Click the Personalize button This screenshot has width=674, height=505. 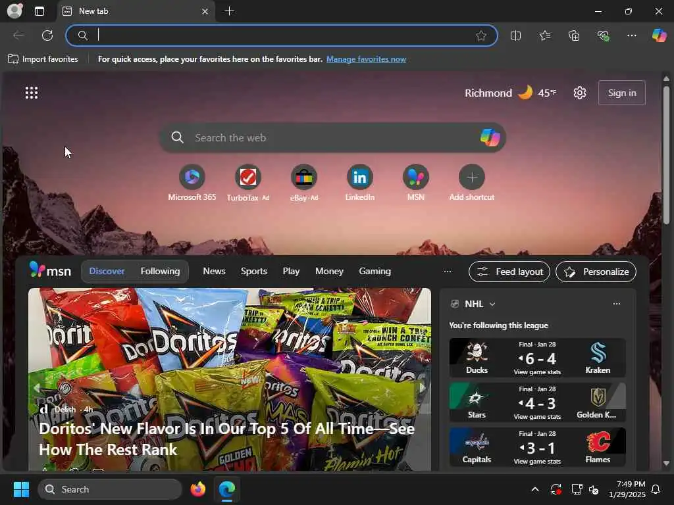click(596, 272)
